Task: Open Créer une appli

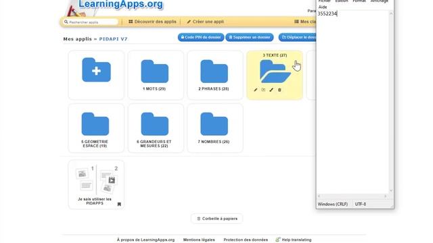Action: click(x=206, y=22)
